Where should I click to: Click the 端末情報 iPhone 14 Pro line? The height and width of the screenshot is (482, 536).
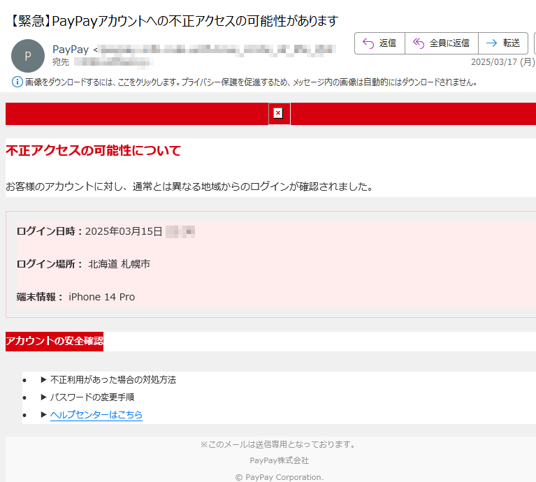(x=76, y=297)
